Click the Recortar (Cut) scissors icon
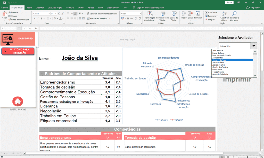 click(x=10, y=12)
